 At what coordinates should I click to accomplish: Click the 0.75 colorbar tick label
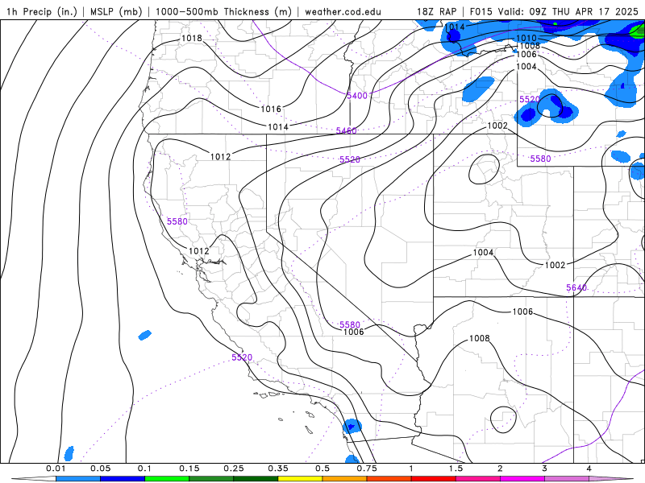click(x=367, y=469)
